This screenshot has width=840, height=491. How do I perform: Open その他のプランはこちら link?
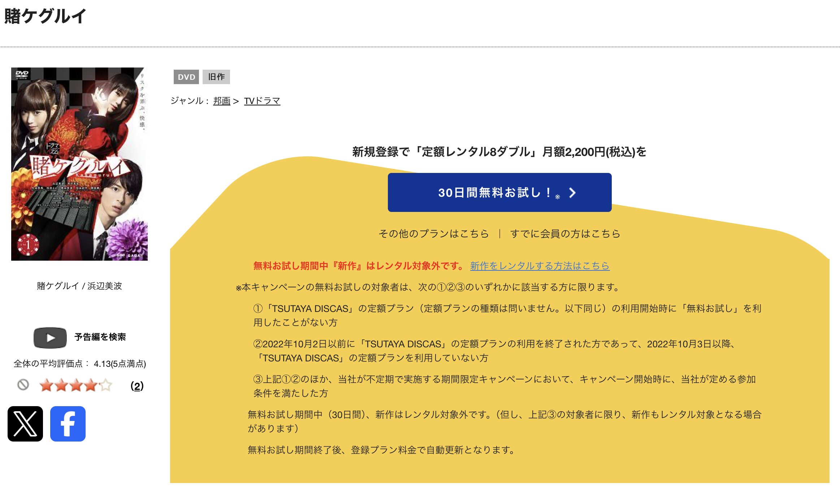[x=433, y=234]
